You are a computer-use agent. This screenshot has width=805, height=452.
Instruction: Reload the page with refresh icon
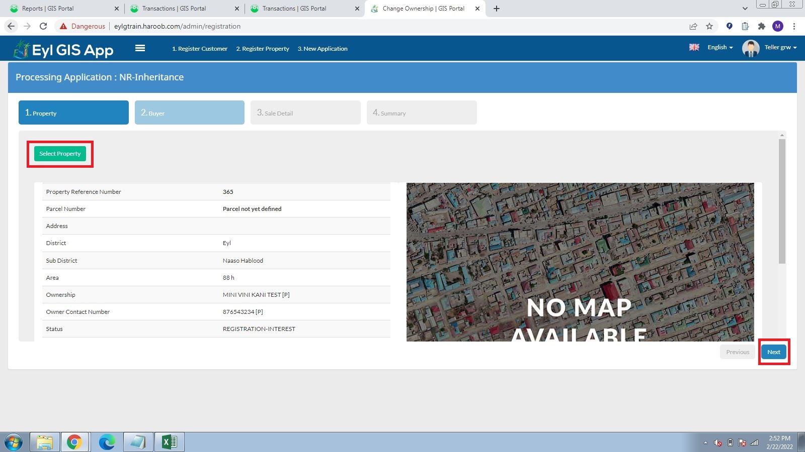click(x=43, y=26)
